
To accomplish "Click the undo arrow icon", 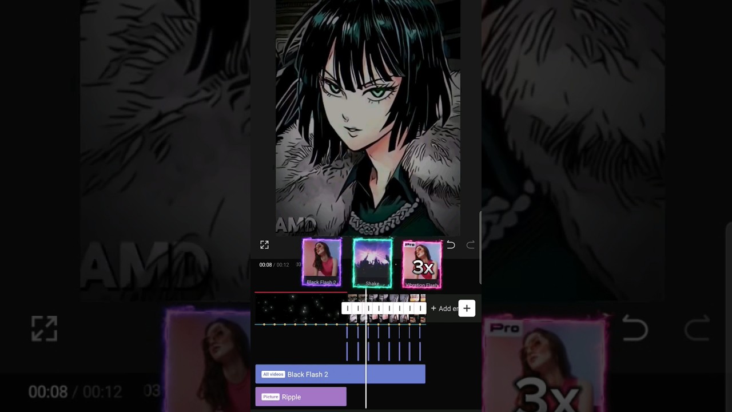I will pyautogui.click(x=451, y=245).
